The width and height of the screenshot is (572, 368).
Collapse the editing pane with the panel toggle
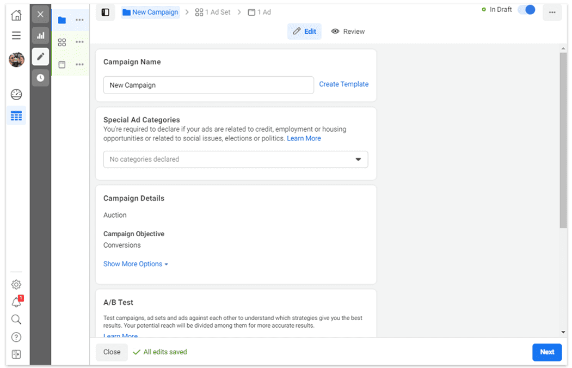(105, 12)
